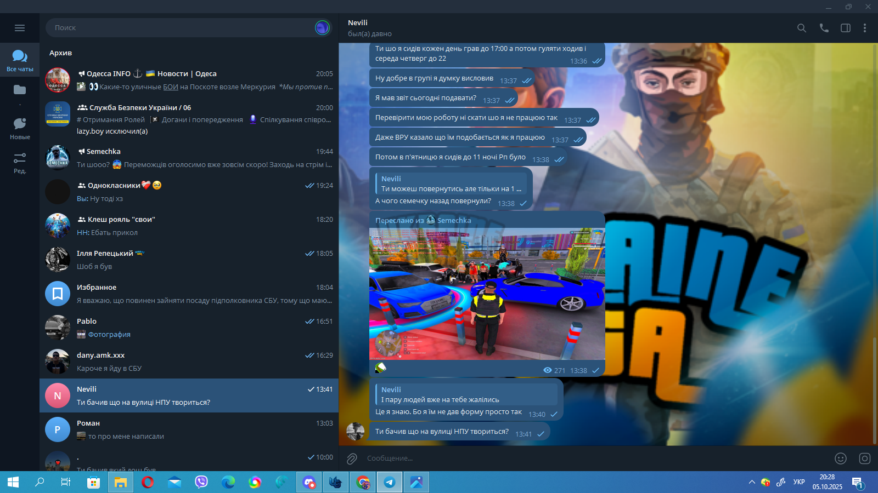This screenshot has height=493, width=878.
Task: Open the Ілля Репецький chat
Action: tap(189, 260)
